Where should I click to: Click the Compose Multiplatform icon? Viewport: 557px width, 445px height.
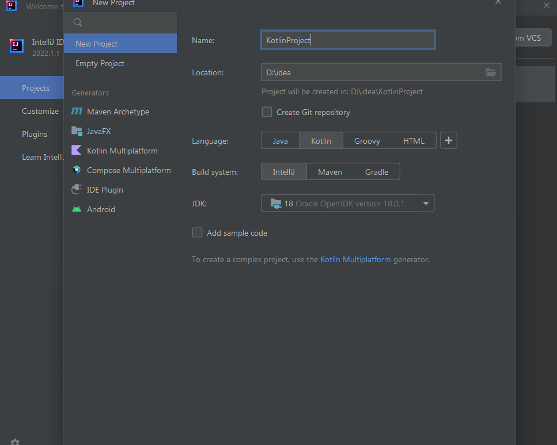tap(77, 170)
